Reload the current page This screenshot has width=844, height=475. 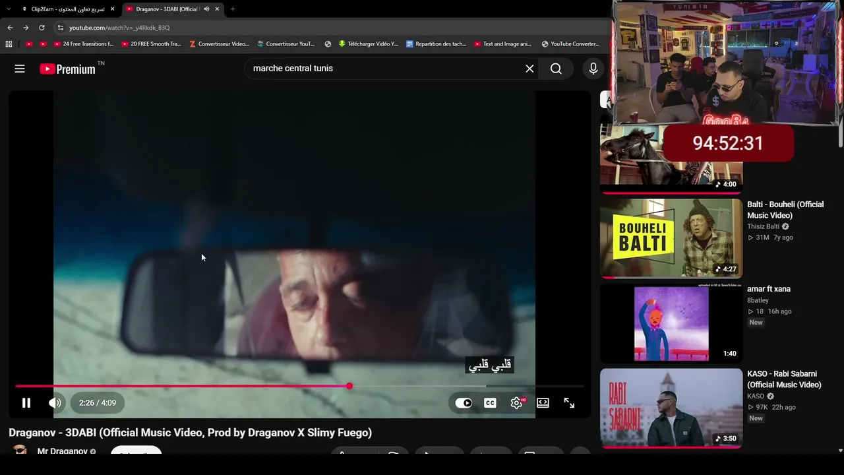(42, 28)
